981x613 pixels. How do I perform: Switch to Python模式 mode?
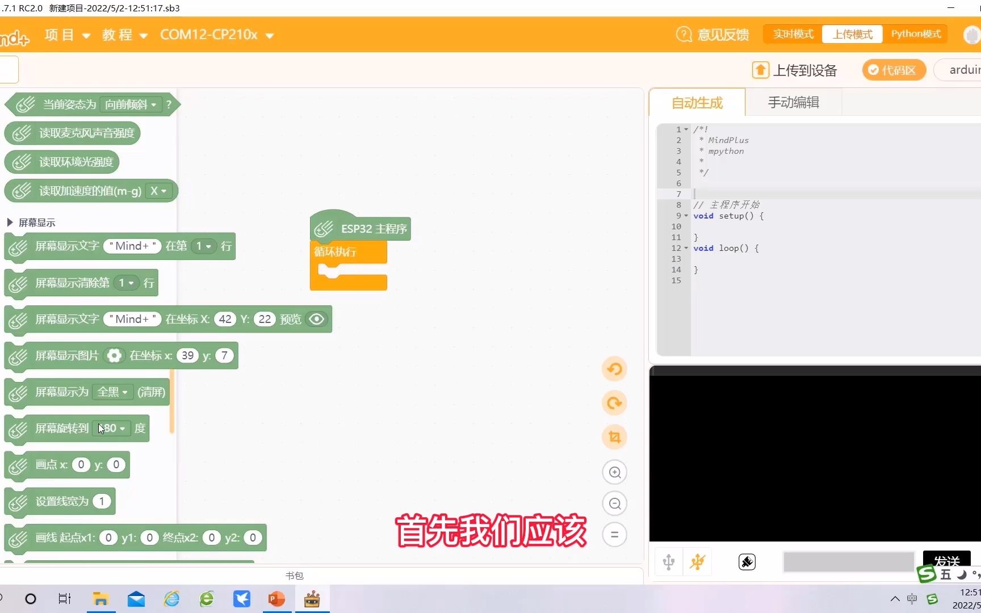pos(916,34)
